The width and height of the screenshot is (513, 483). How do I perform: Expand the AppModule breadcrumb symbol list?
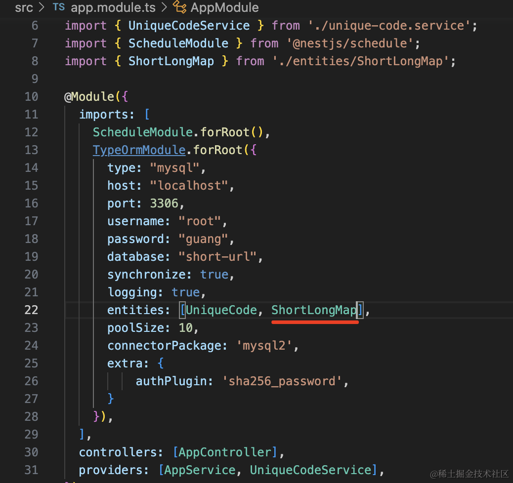pyautogui.click(x=224, y=7)
